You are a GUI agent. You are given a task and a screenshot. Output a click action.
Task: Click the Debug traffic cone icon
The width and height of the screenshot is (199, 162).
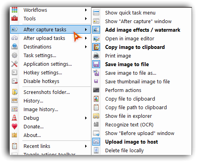(x=15, y=118)
